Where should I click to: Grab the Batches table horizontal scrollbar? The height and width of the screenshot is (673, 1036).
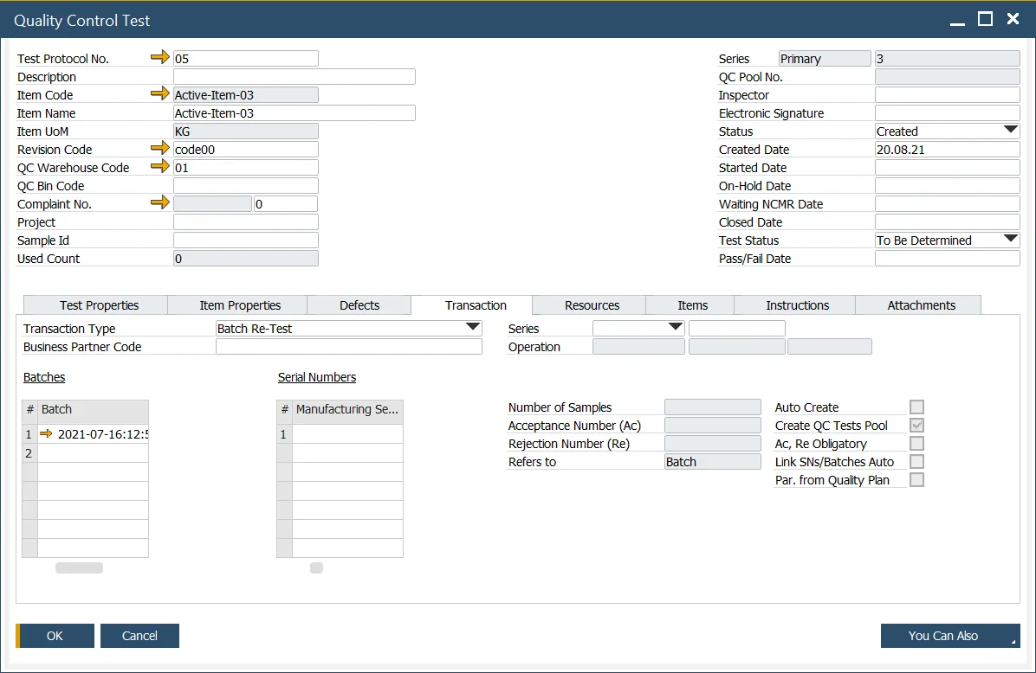79,568
